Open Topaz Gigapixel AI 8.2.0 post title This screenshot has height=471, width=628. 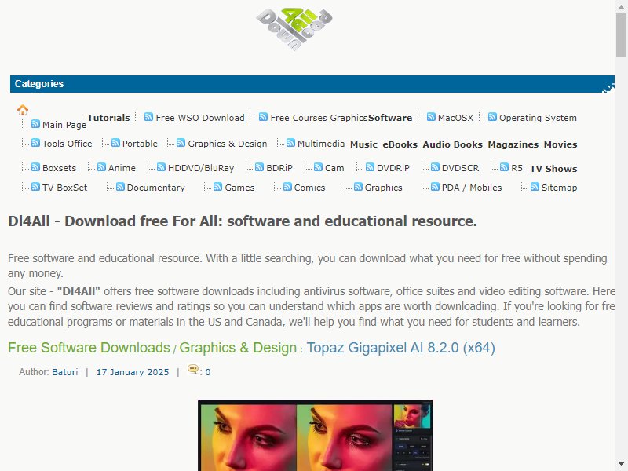tap(401, 348)
